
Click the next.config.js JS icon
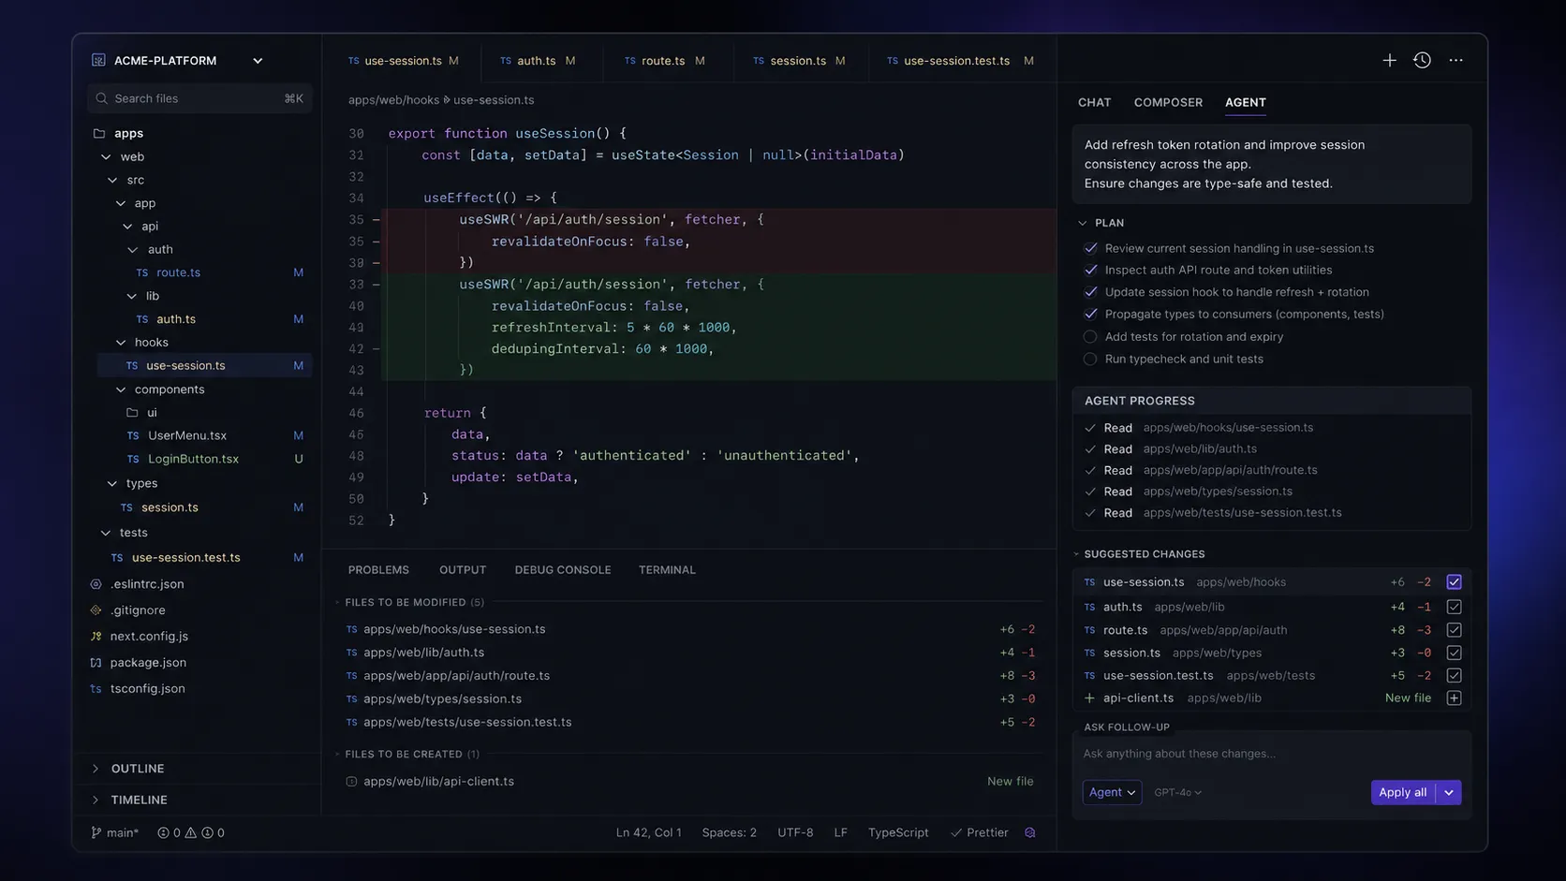96,637
